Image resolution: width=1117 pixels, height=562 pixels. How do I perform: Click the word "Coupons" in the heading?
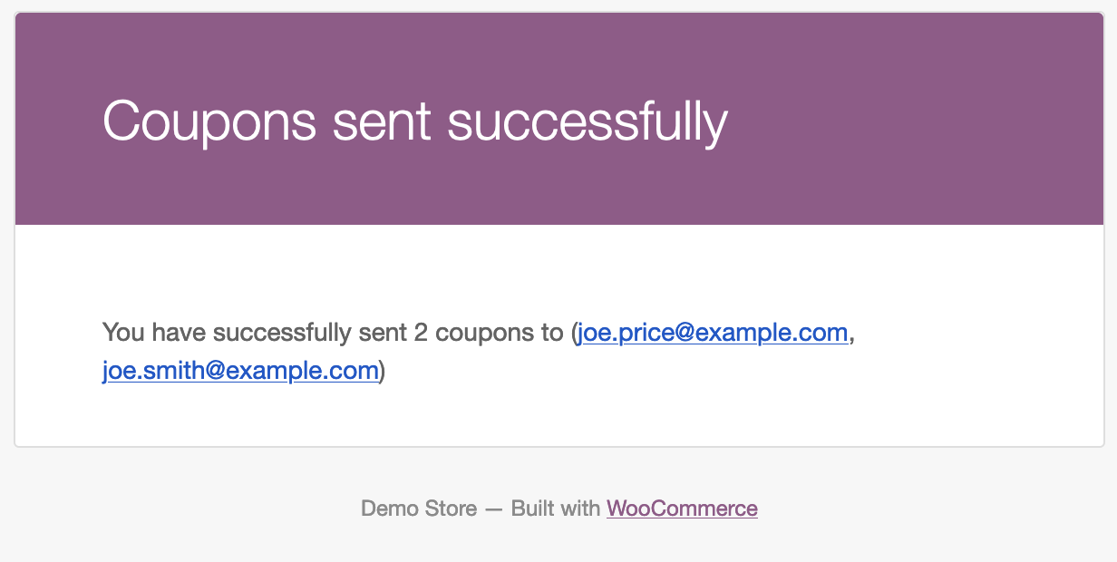coord(209,121)
